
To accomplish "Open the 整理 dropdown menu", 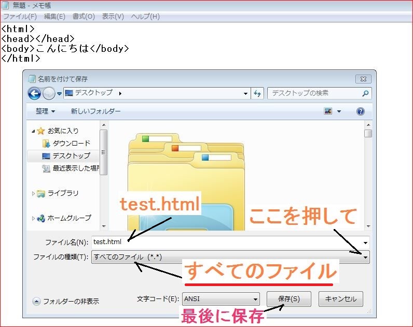I will coord(45,111).
